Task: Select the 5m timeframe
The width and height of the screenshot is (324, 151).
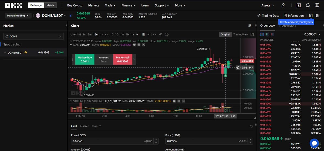Action: [x=90, y=34]
